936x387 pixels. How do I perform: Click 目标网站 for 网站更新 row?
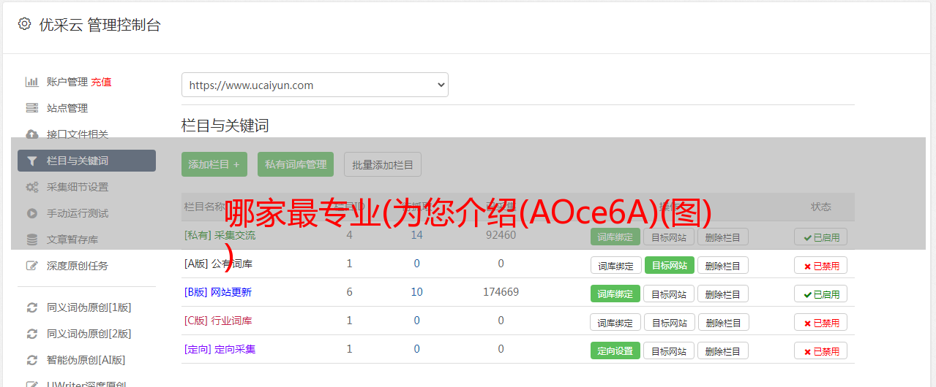(669, 294)
